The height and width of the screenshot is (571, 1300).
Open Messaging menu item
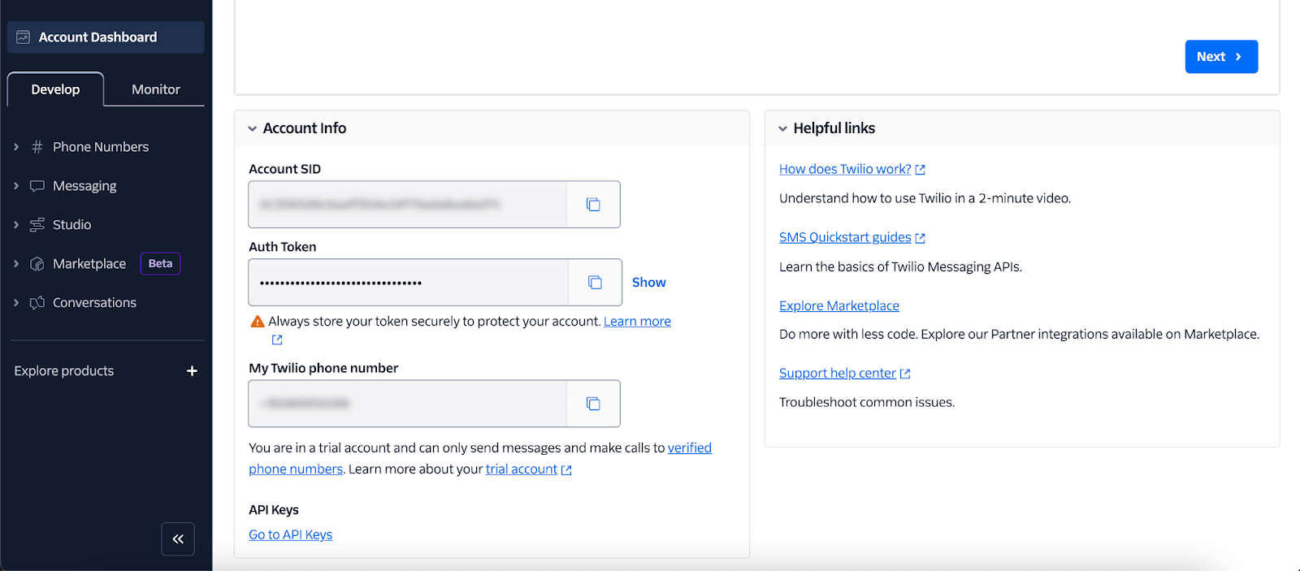click(x=84, y=186)
